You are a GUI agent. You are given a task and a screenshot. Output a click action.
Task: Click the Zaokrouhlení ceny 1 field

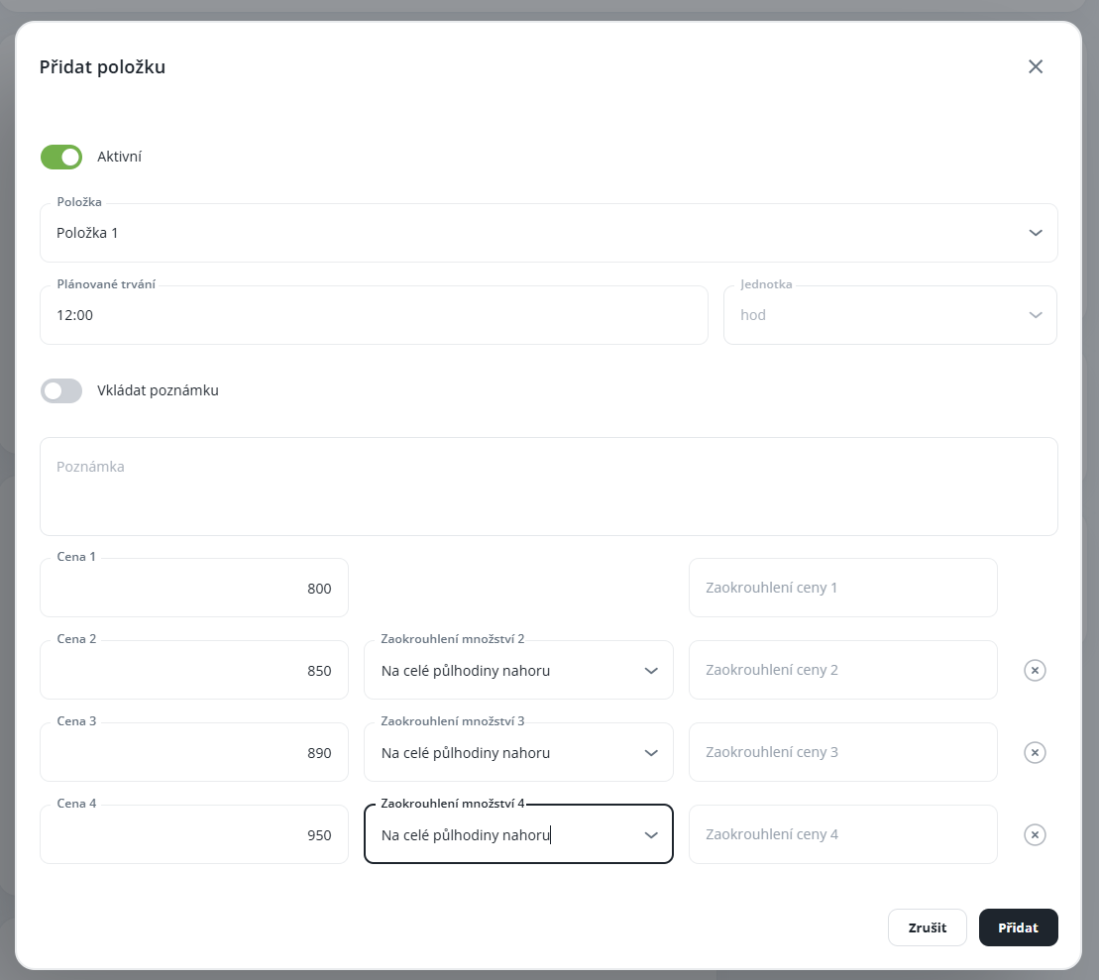pyautogui.click(x=842, y=589)
